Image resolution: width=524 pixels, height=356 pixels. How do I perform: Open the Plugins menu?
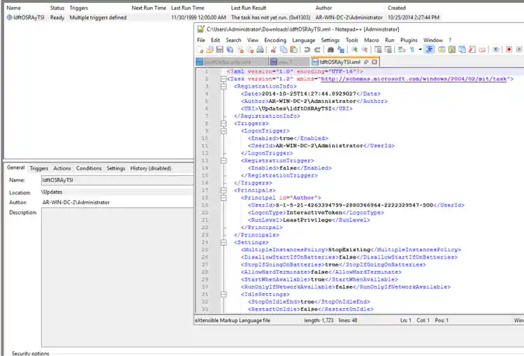click(409, 40)
